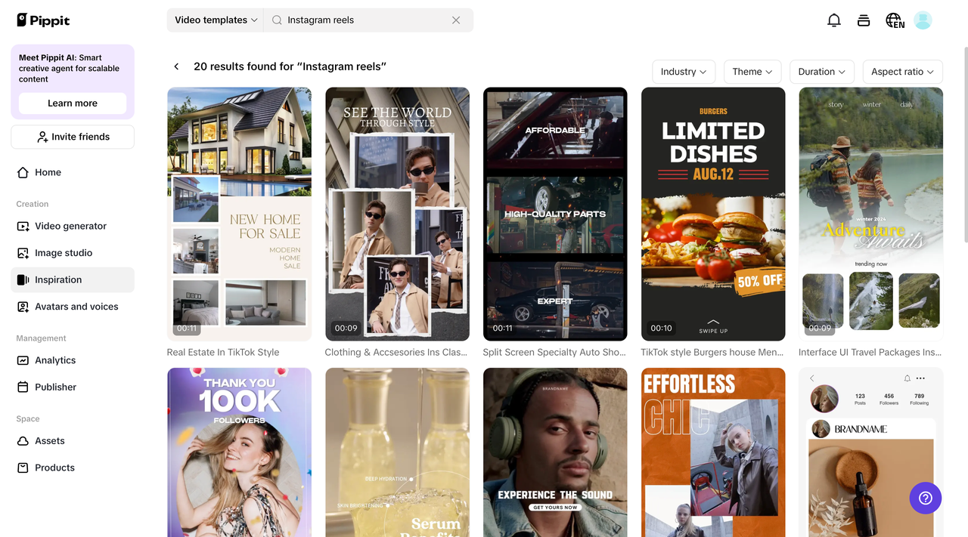Open the help question mark button
This screenshot has height=537, width=968.
[926, 498]
